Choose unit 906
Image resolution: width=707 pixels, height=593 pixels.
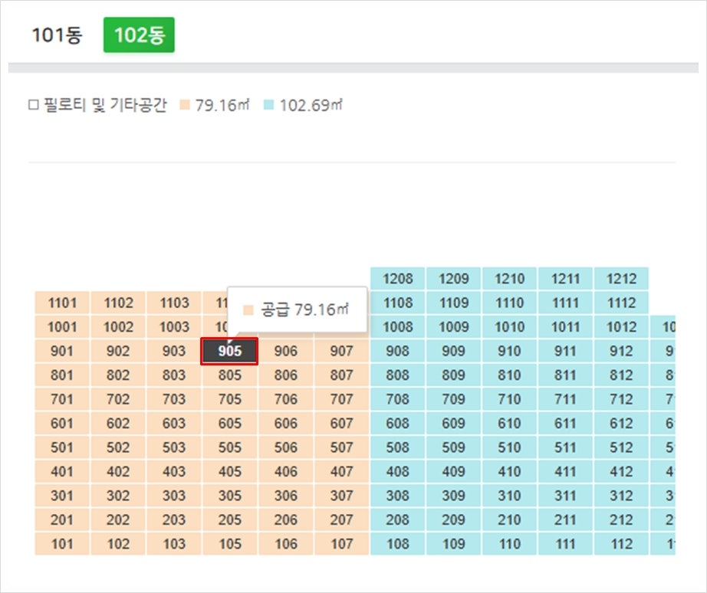[285, 351]
